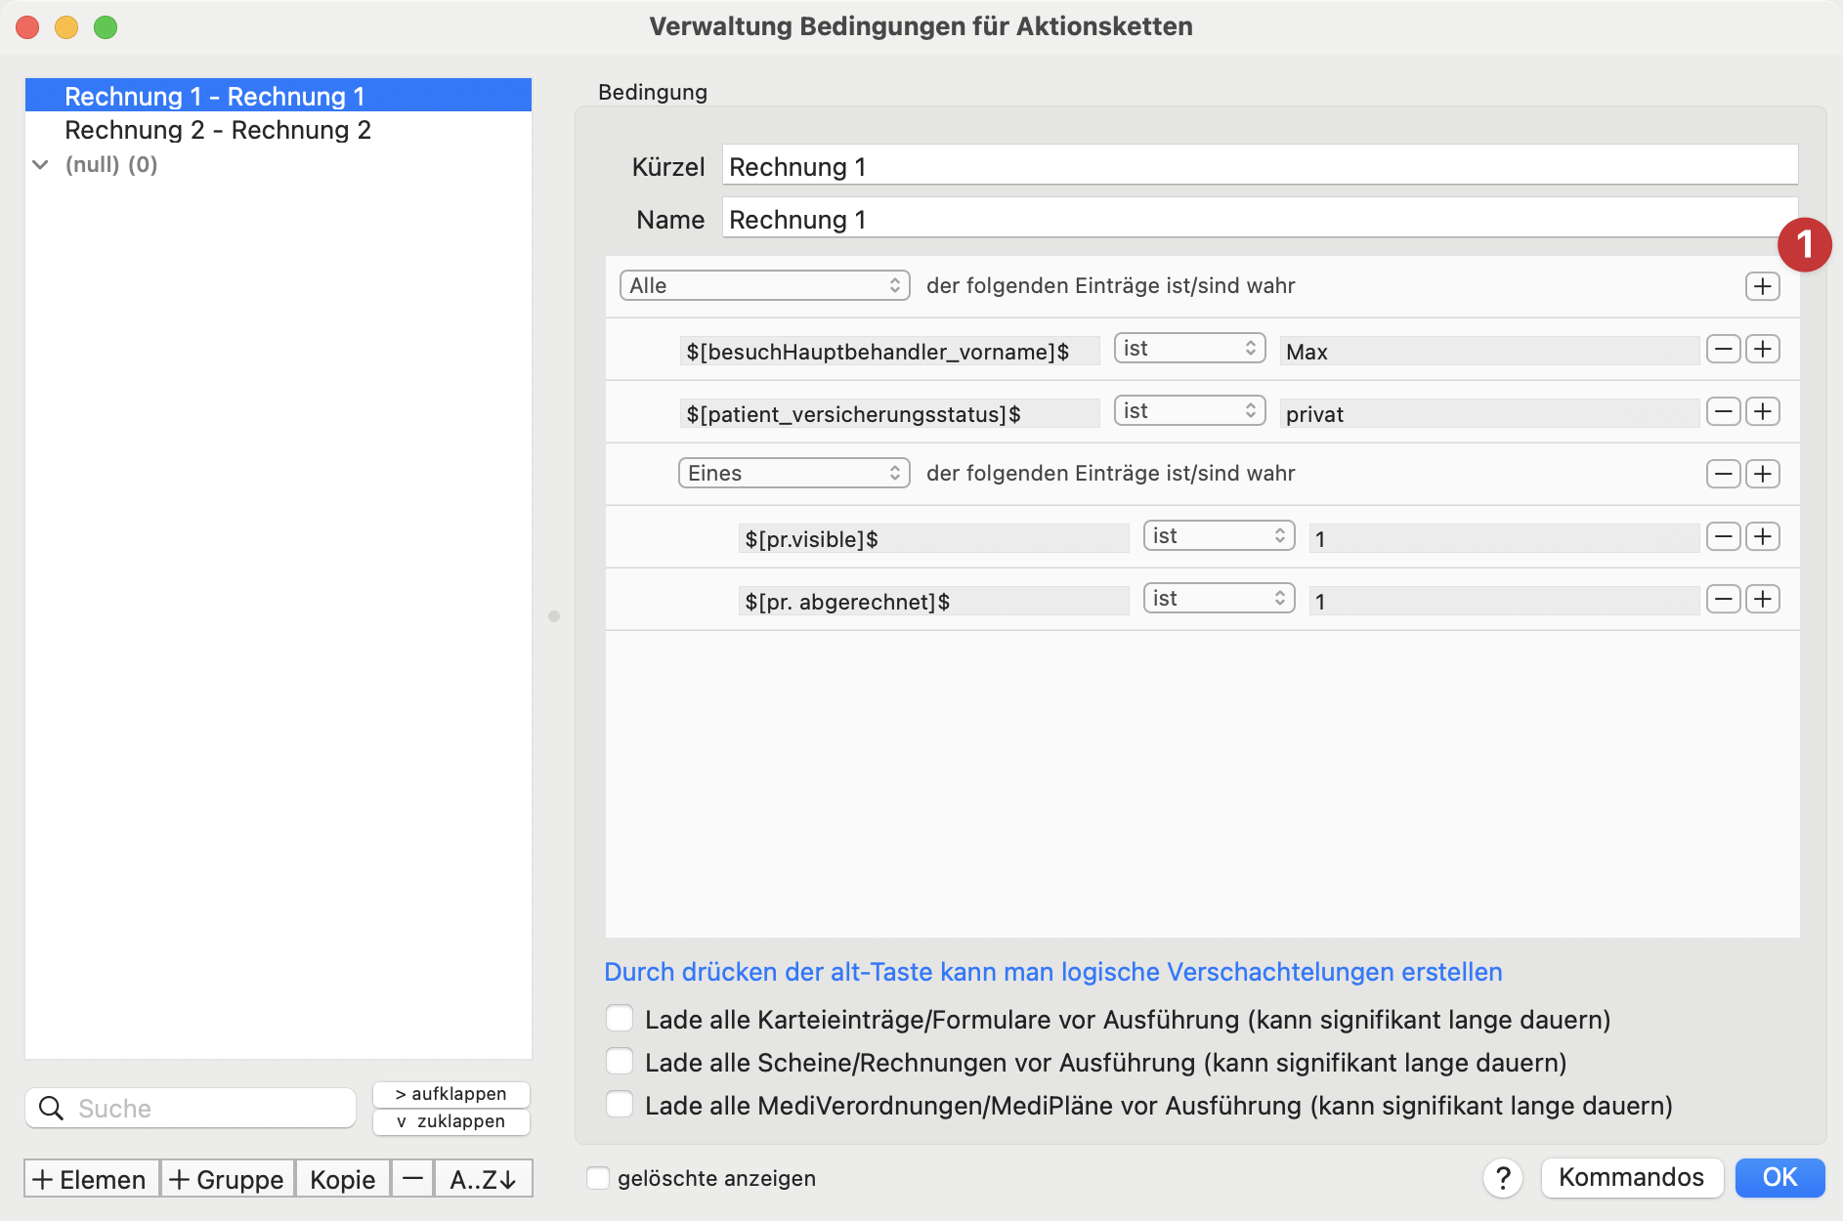
Task: Open help with the question mark button
Action: [x=1503, y=1178]
